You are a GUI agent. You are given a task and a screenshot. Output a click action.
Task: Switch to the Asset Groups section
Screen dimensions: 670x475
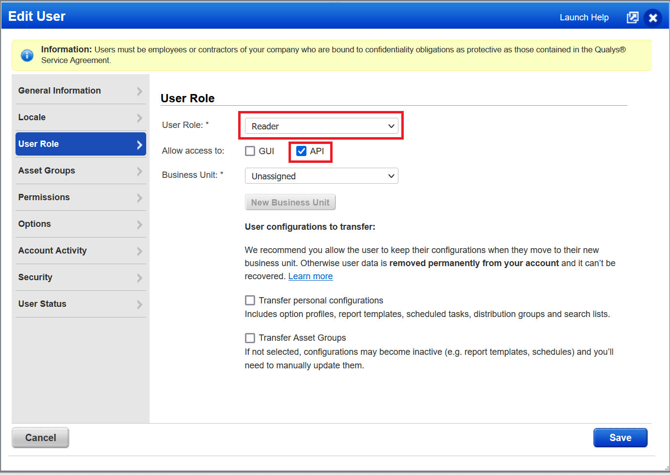46,171
